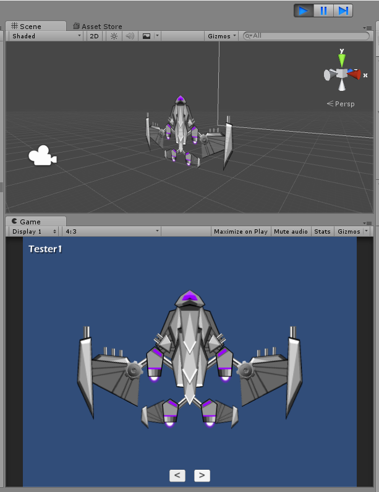This screenshot has width=379, height=492.
Task: Toggle 2D scene view mode
Action: pos(94,36)
